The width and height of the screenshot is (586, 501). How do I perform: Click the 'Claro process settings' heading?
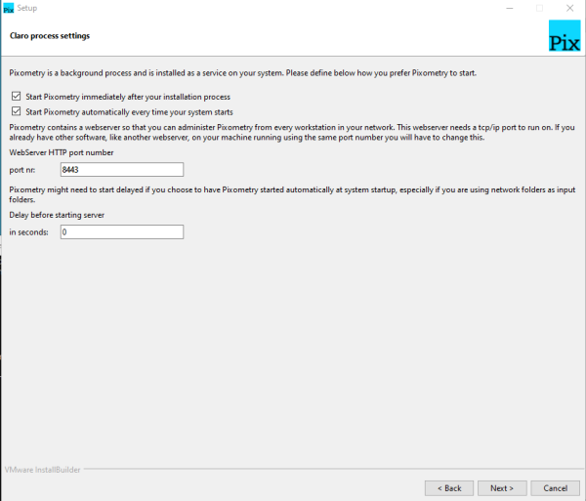pyautogui.click(x=50, y=36)
